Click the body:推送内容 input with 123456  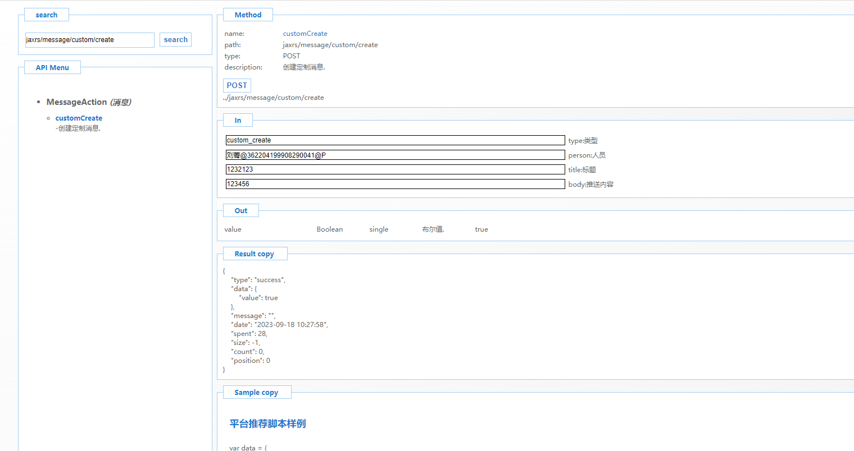pyautogui.click(x=395, y=184)
